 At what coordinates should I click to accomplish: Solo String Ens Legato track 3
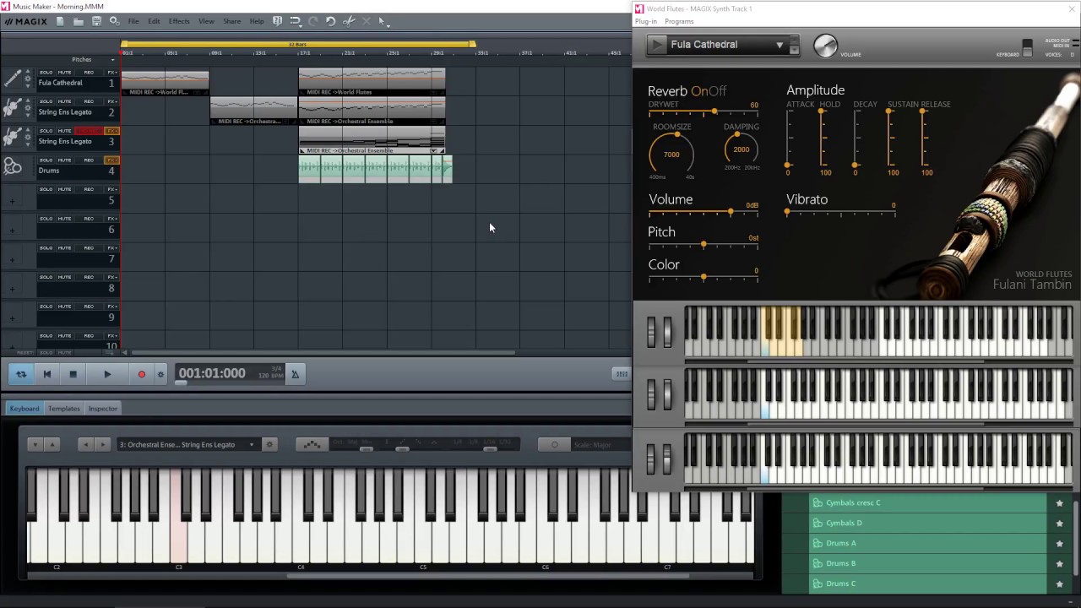pos(46,131)
